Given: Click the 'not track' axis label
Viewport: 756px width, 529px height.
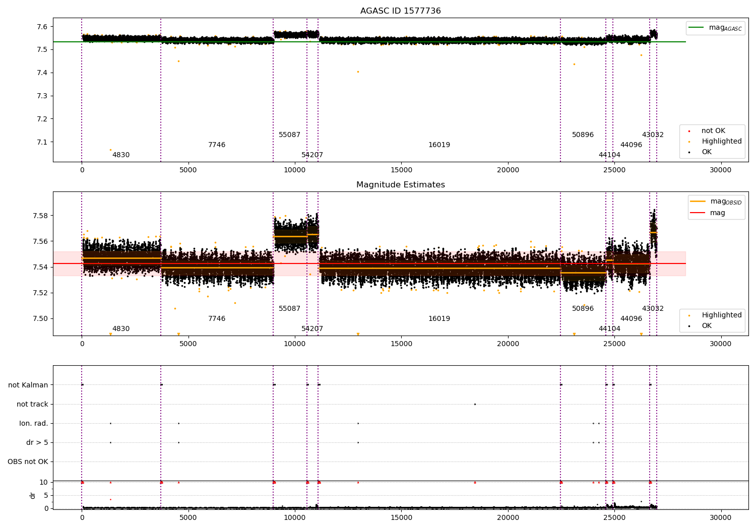Looking at the screenshot, I should [32, 405].
